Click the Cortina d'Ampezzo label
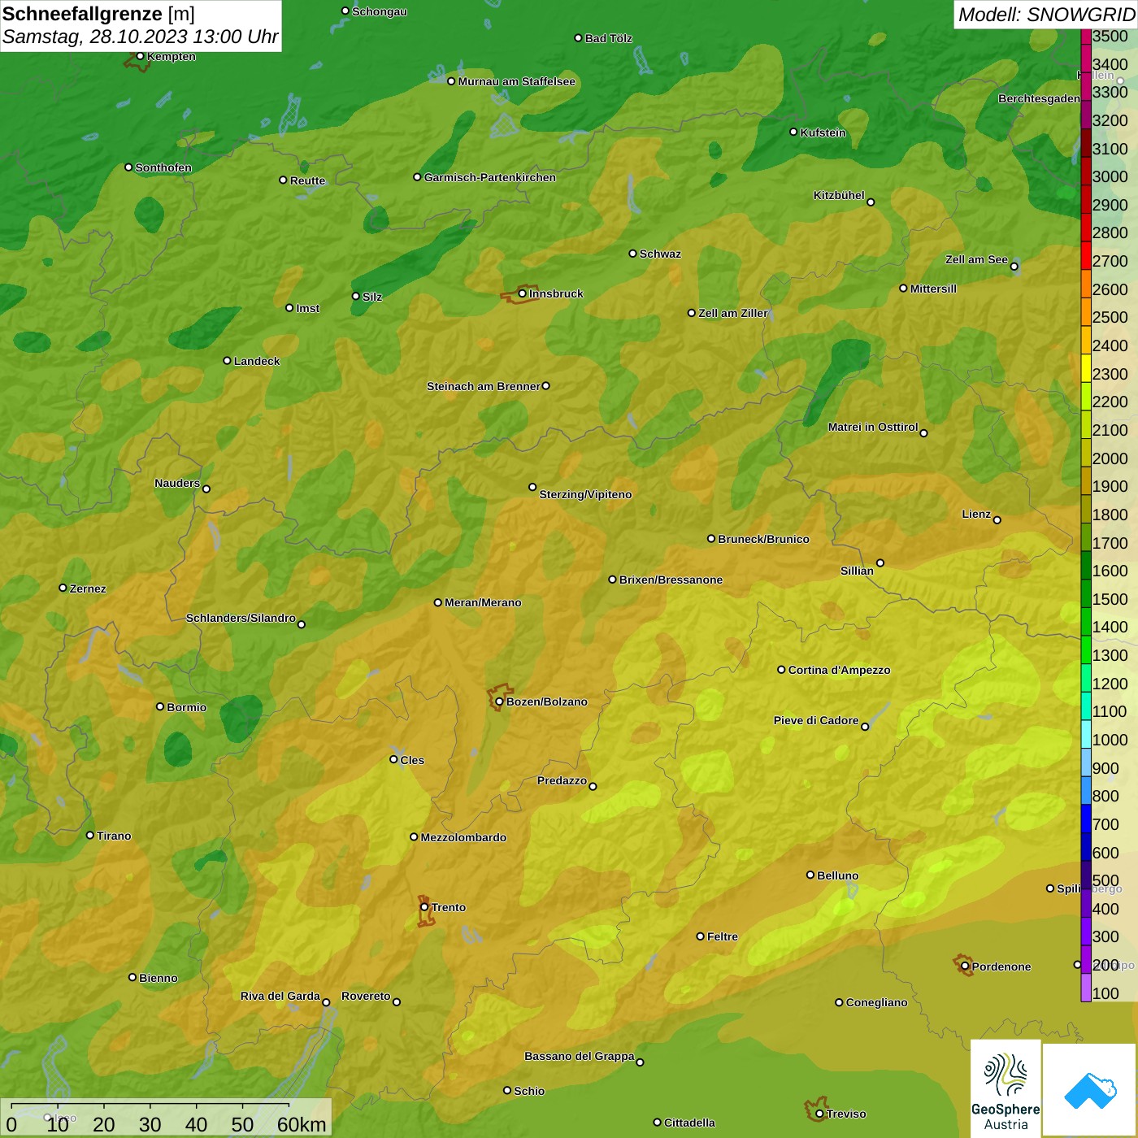 (x=839, y=670)
